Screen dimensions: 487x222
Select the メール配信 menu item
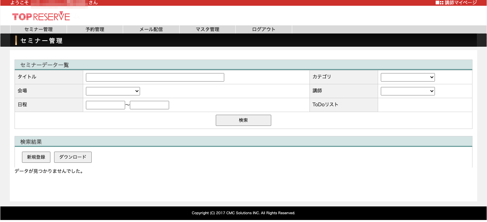tap(151, 29)
